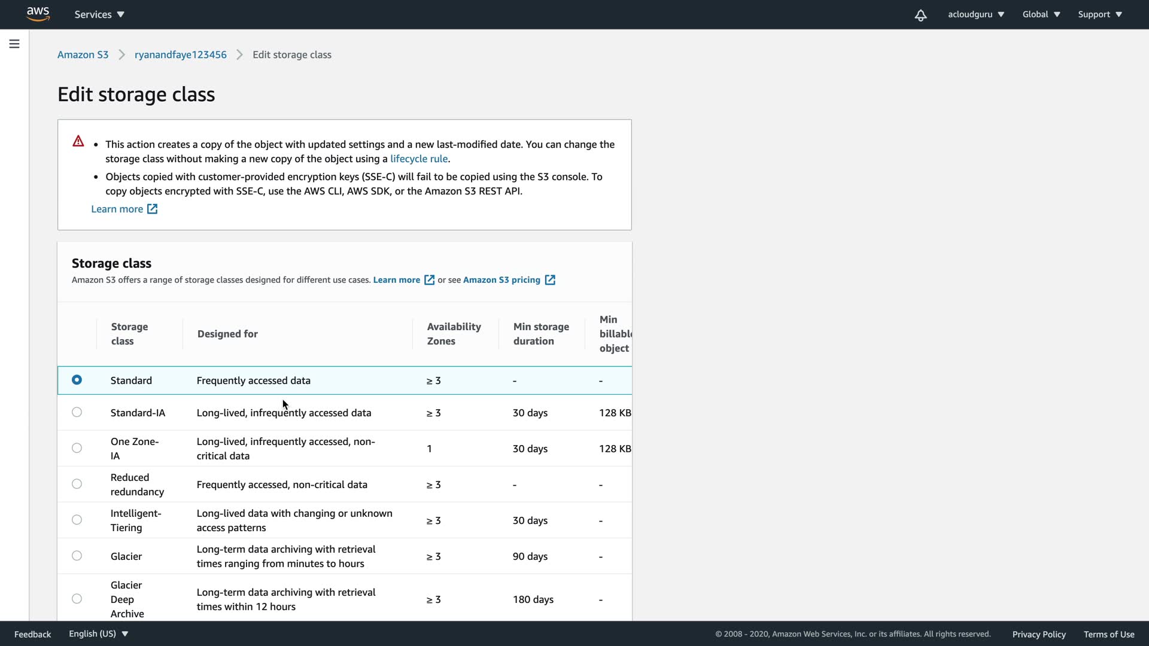Expand the Services dropdown menu
The width and height of the screenshot is (1149, 646).
99,14
